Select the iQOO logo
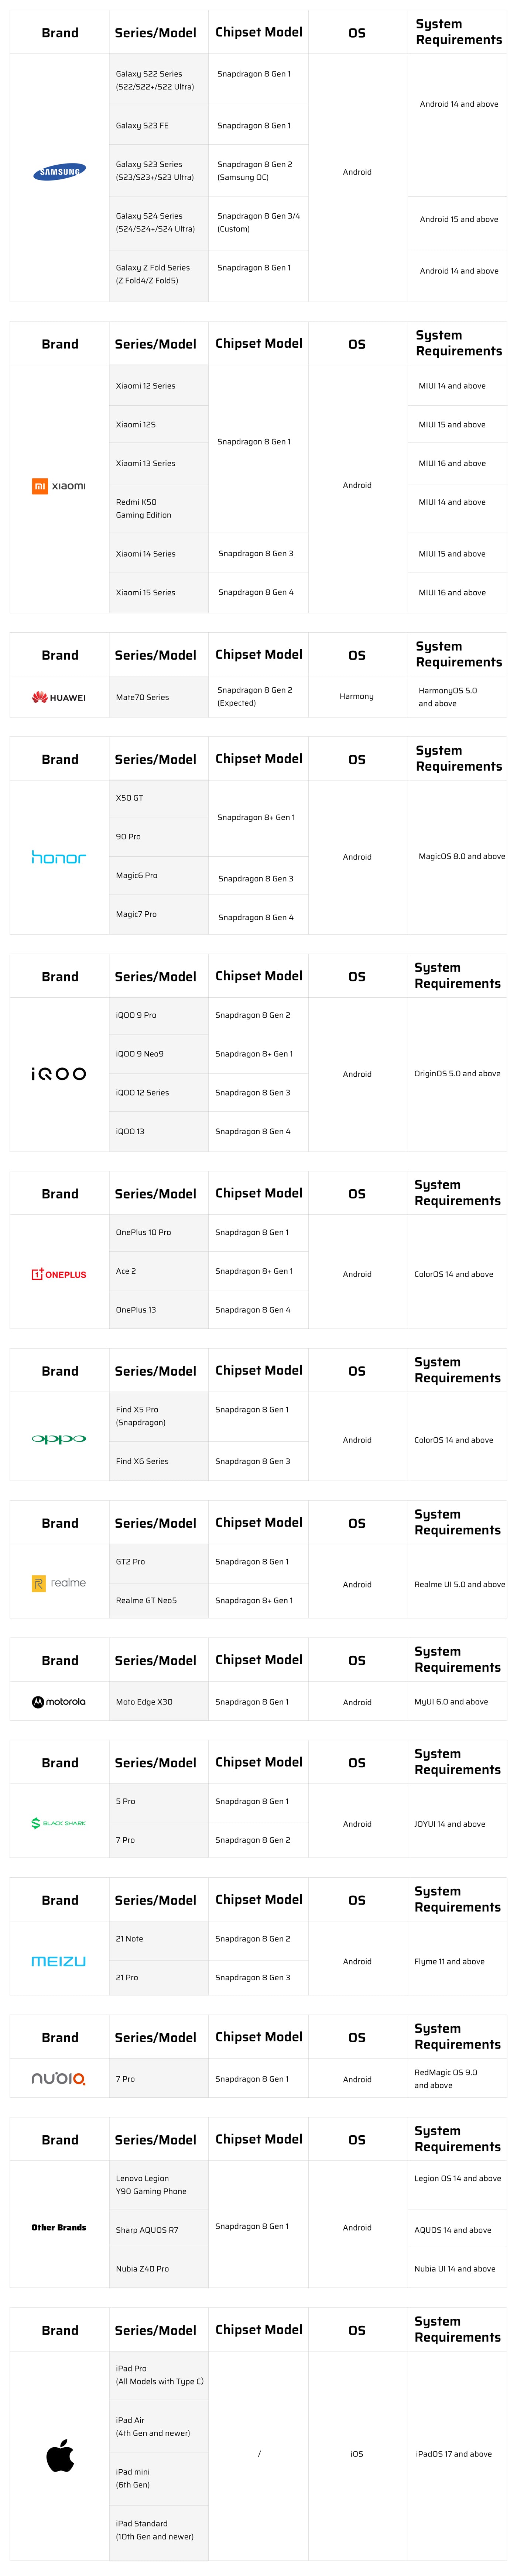The width and height of the screenshot is (517, 2576). tap(59, 1074)
